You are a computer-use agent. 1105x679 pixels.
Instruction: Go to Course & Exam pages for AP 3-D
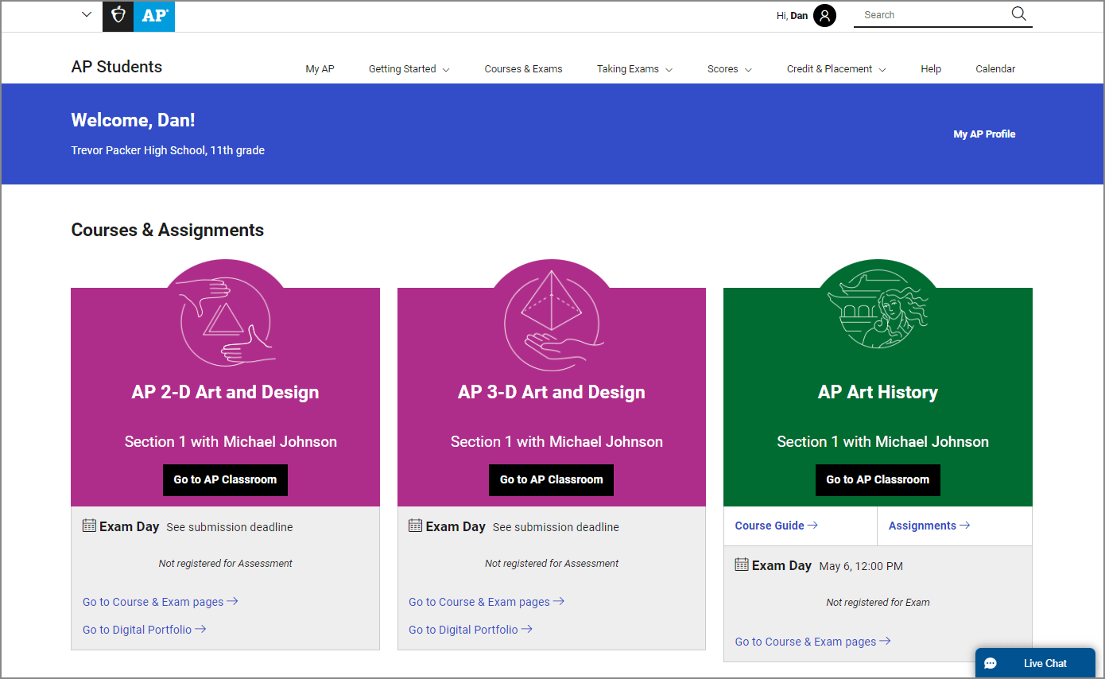[x=487, y=602]
